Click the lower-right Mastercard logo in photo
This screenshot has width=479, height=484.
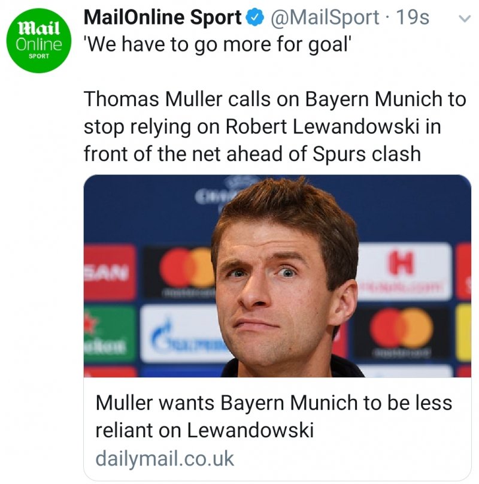click(x=401, y=329)
